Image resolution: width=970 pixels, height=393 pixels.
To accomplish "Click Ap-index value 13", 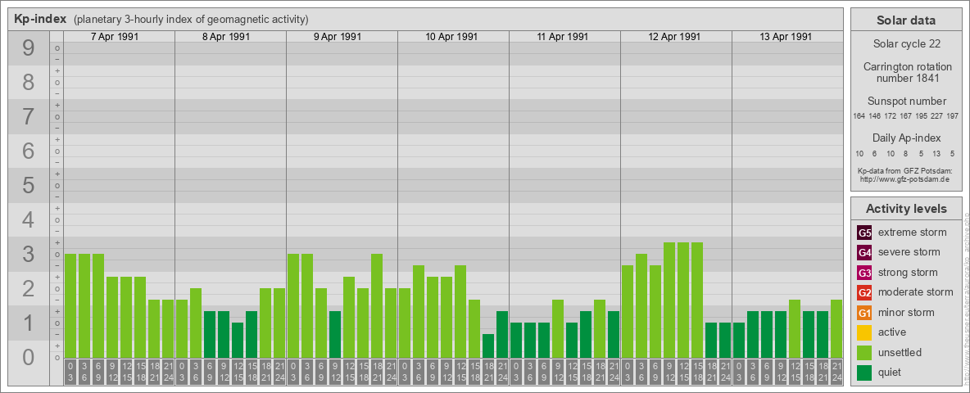I will tap(936, 153).
